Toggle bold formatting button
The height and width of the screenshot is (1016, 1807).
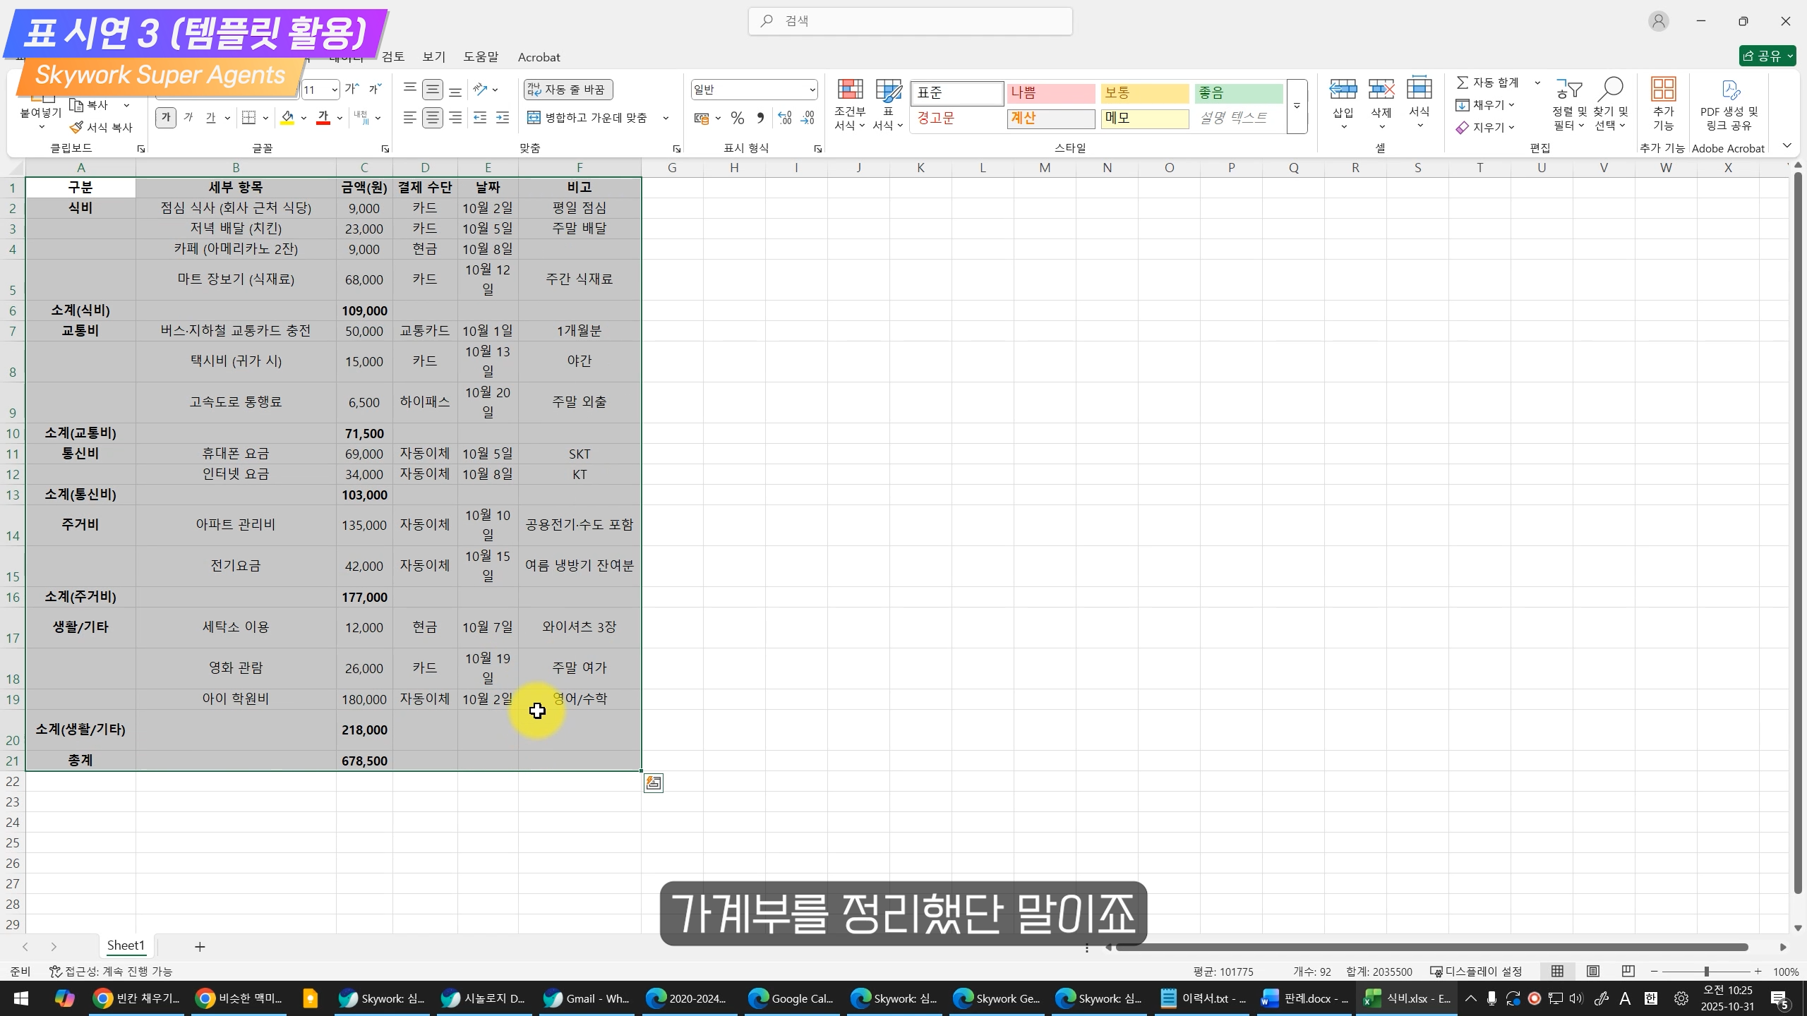tap(166, 118)
